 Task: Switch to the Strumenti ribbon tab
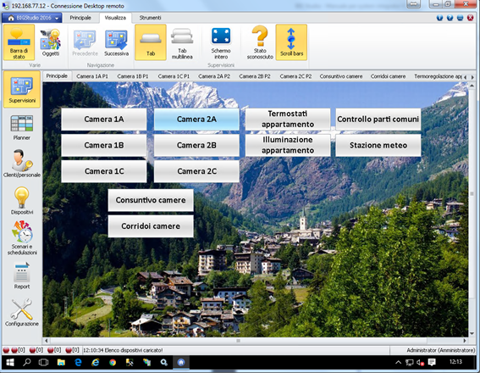(150, 18)
